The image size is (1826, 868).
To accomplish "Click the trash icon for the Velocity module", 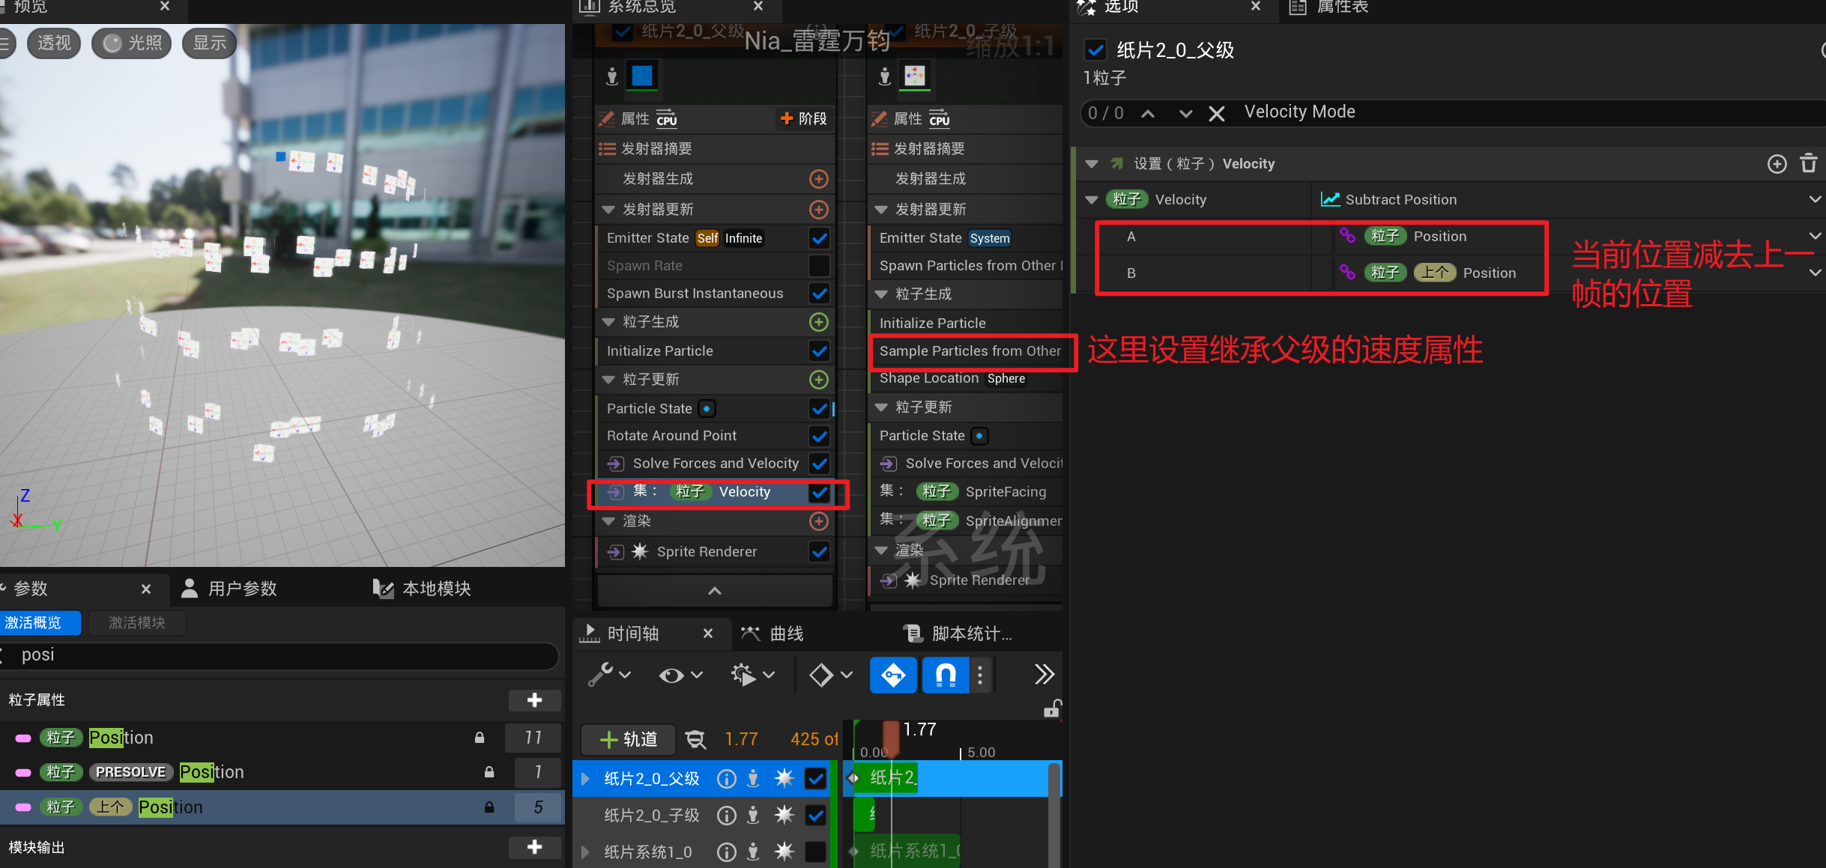I will (x=1809, y=163).
